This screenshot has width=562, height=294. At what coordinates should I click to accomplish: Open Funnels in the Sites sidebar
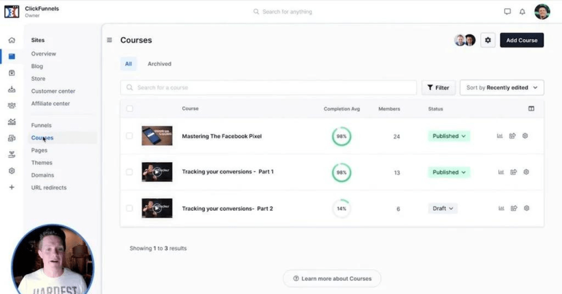(41, 125)
